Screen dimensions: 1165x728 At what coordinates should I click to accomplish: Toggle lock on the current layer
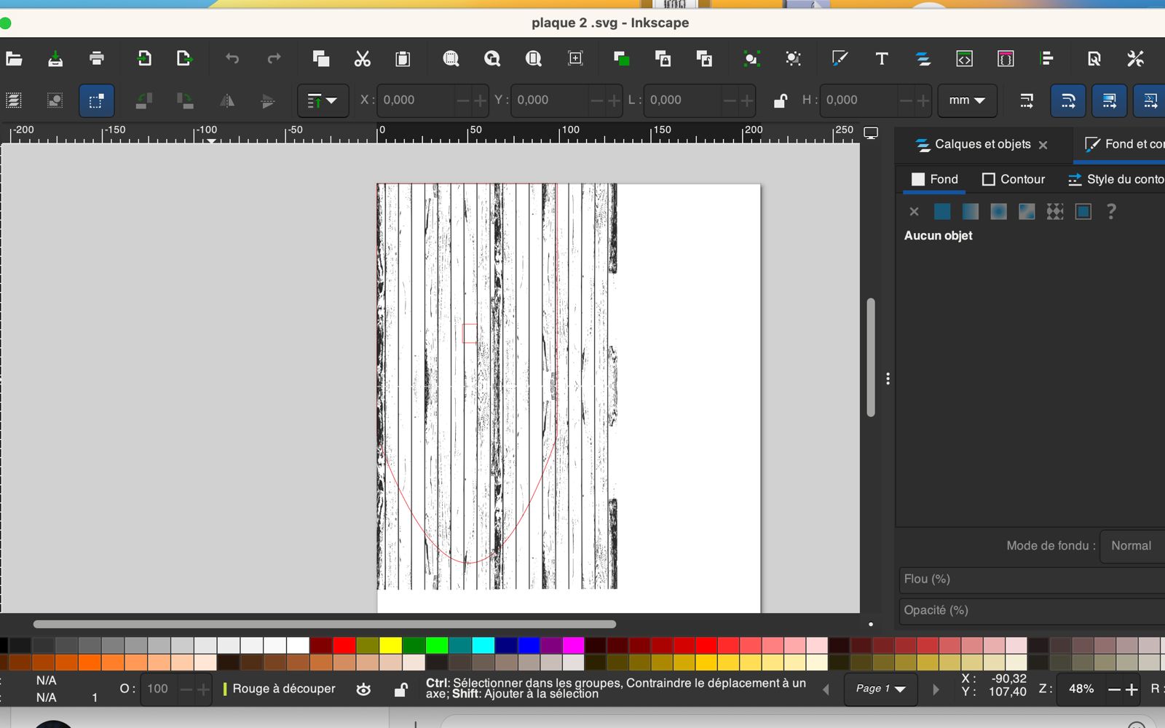[400, 689]
